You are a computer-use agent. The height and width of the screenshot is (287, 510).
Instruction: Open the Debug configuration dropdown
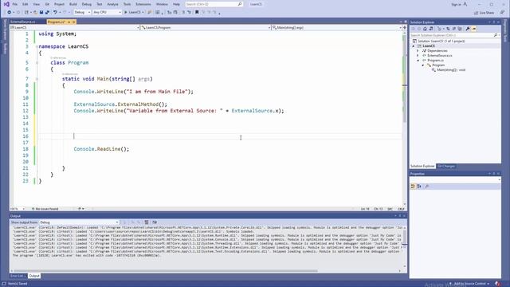coord(82,12)
